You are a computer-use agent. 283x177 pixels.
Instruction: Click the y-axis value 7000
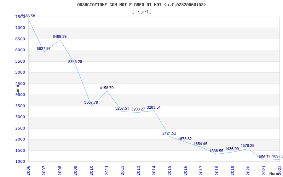[x=20, y=28]
